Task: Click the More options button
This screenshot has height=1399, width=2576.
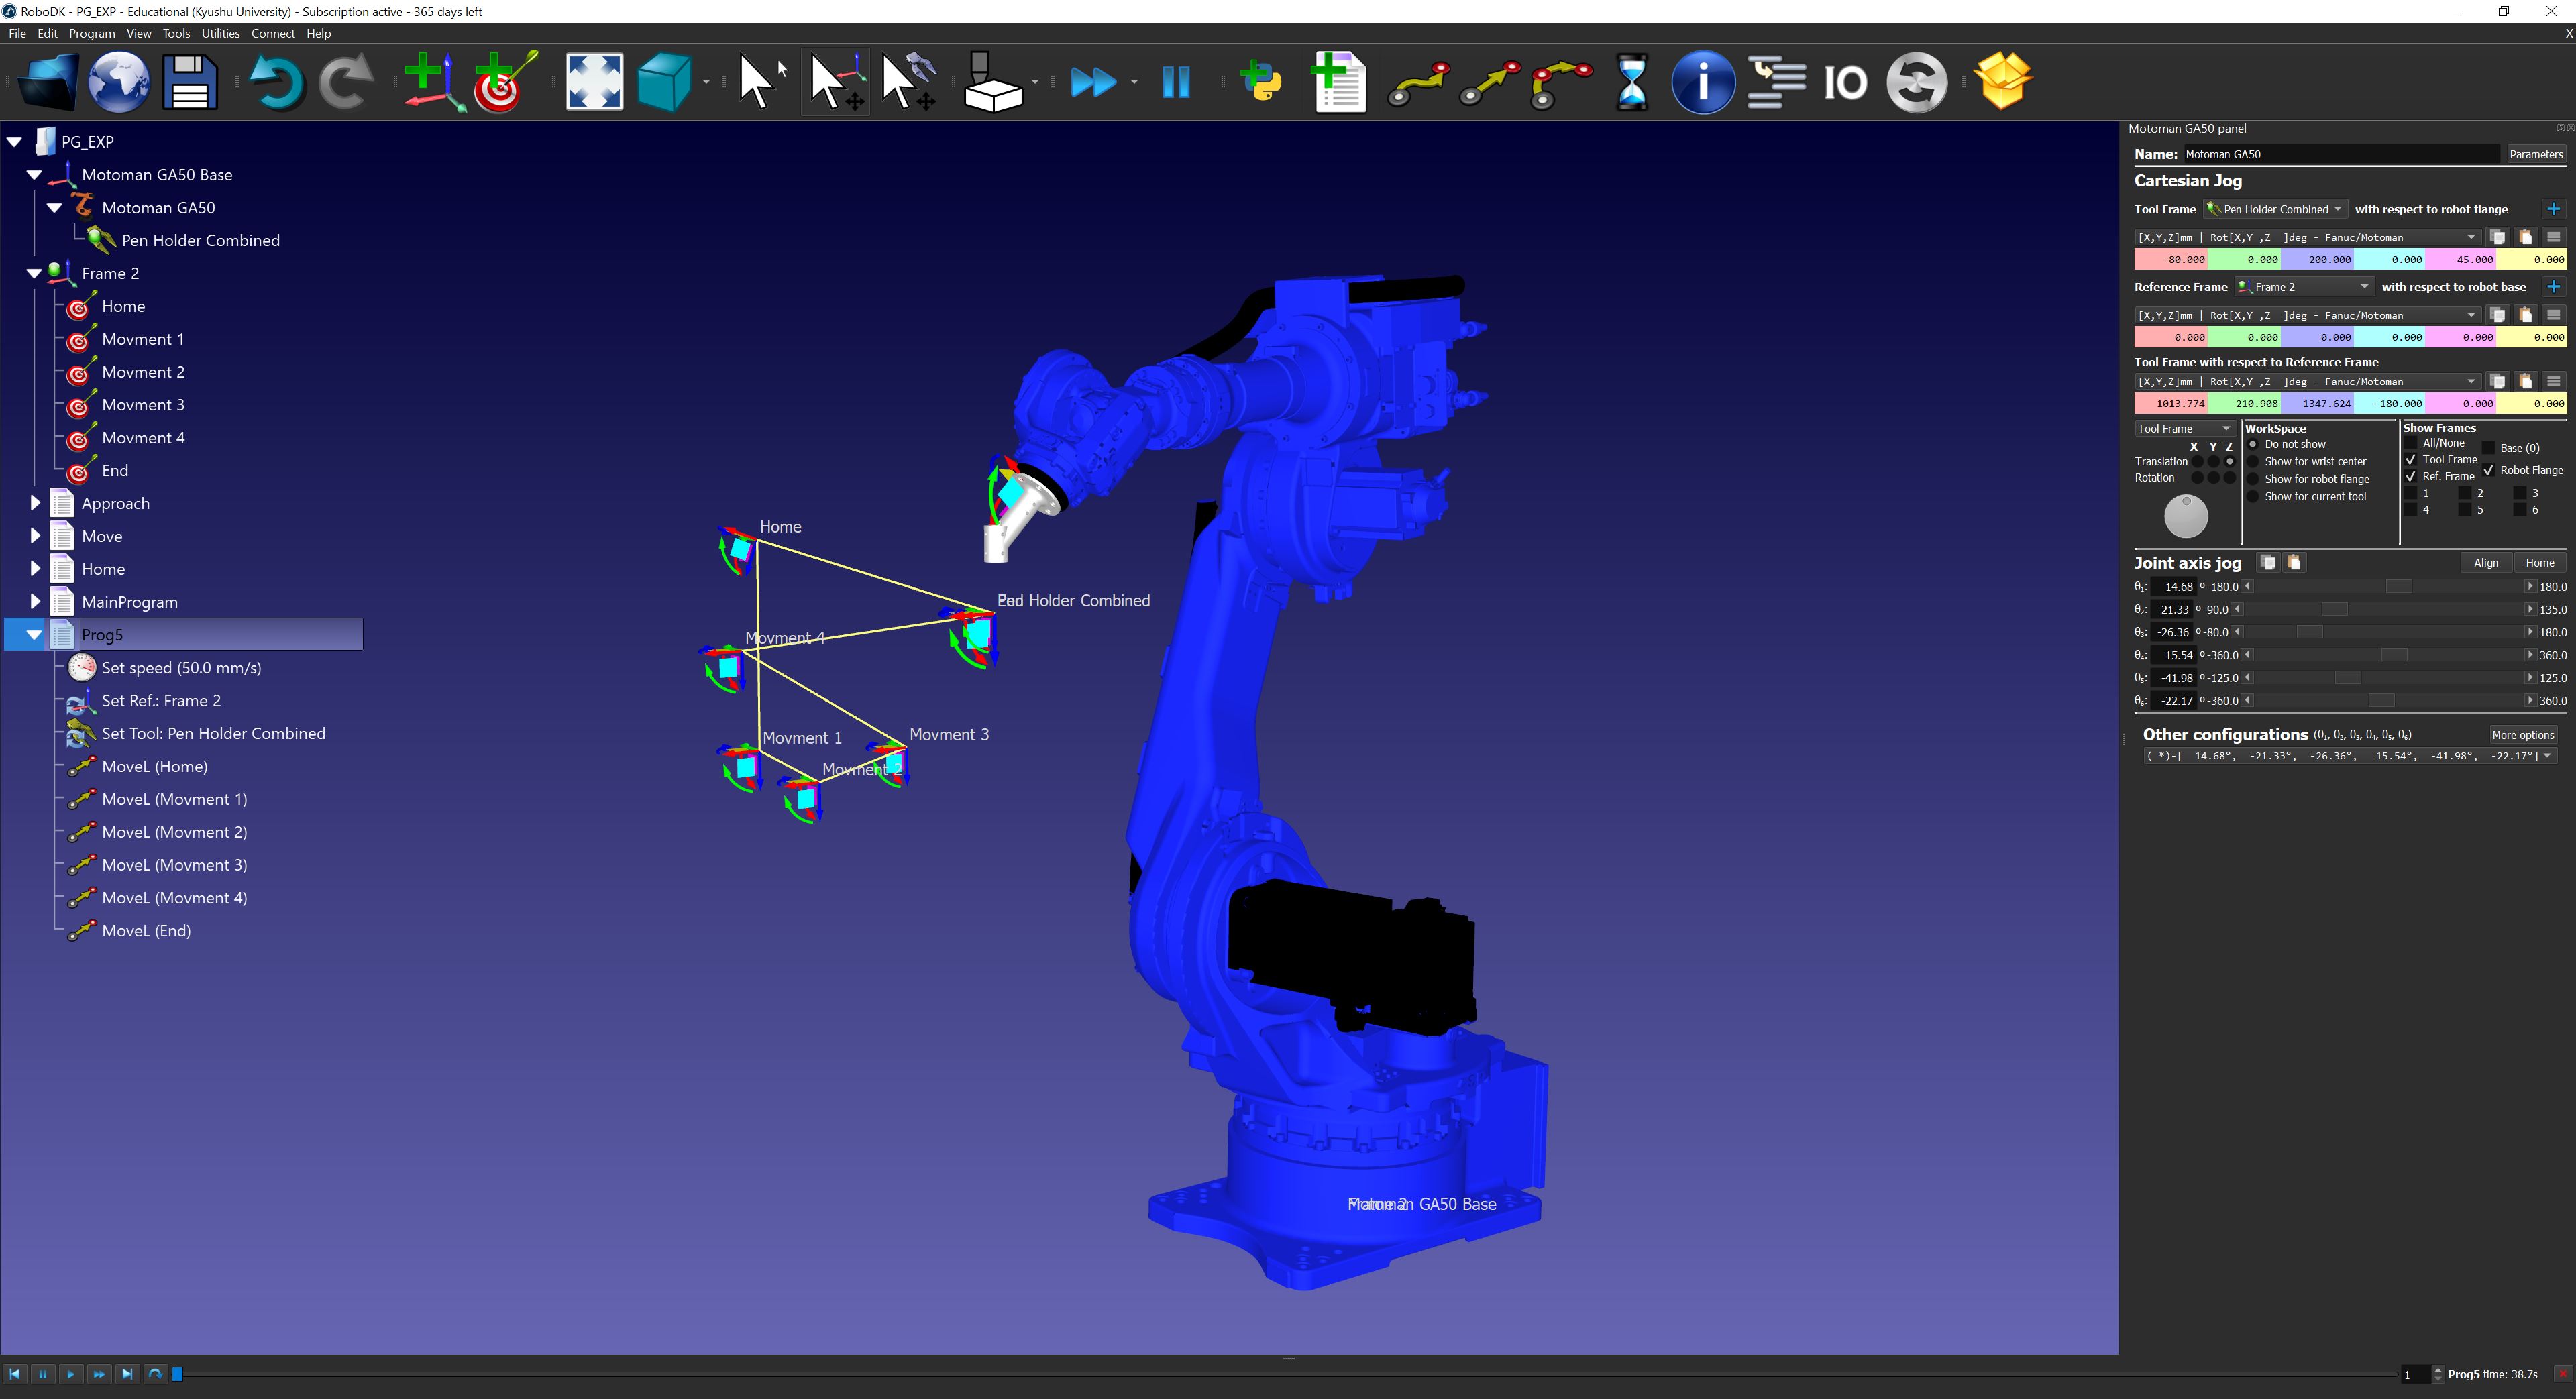Action: (x=2522, y=735)
